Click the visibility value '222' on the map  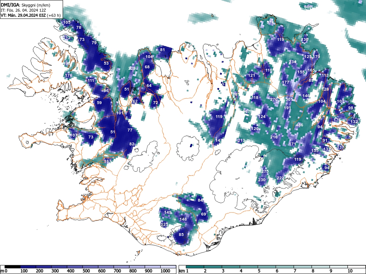pos(280,178)
